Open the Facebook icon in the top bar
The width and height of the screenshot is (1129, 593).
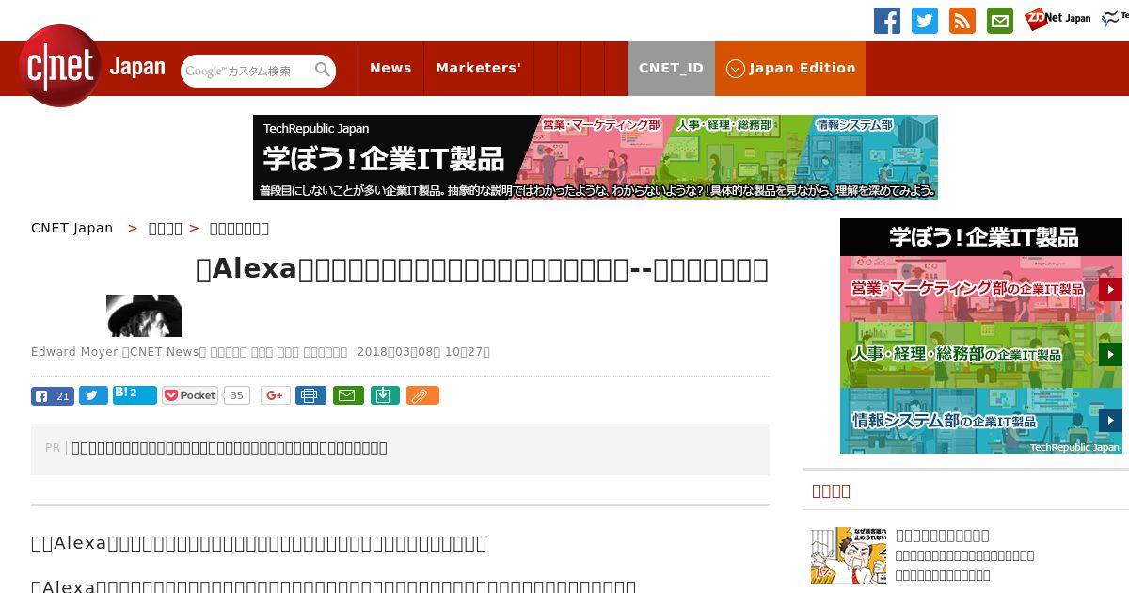click(887, 21)
